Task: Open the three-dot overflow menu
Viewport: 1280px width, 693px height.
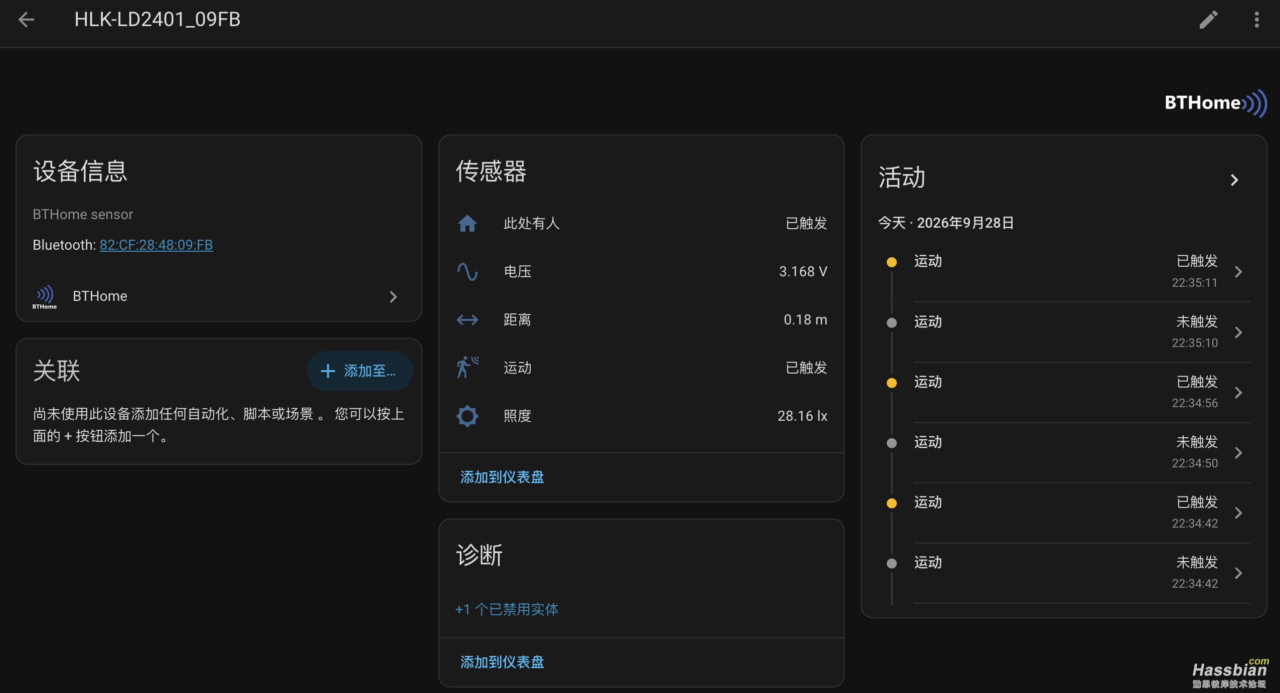Action: pos(1256,20)
